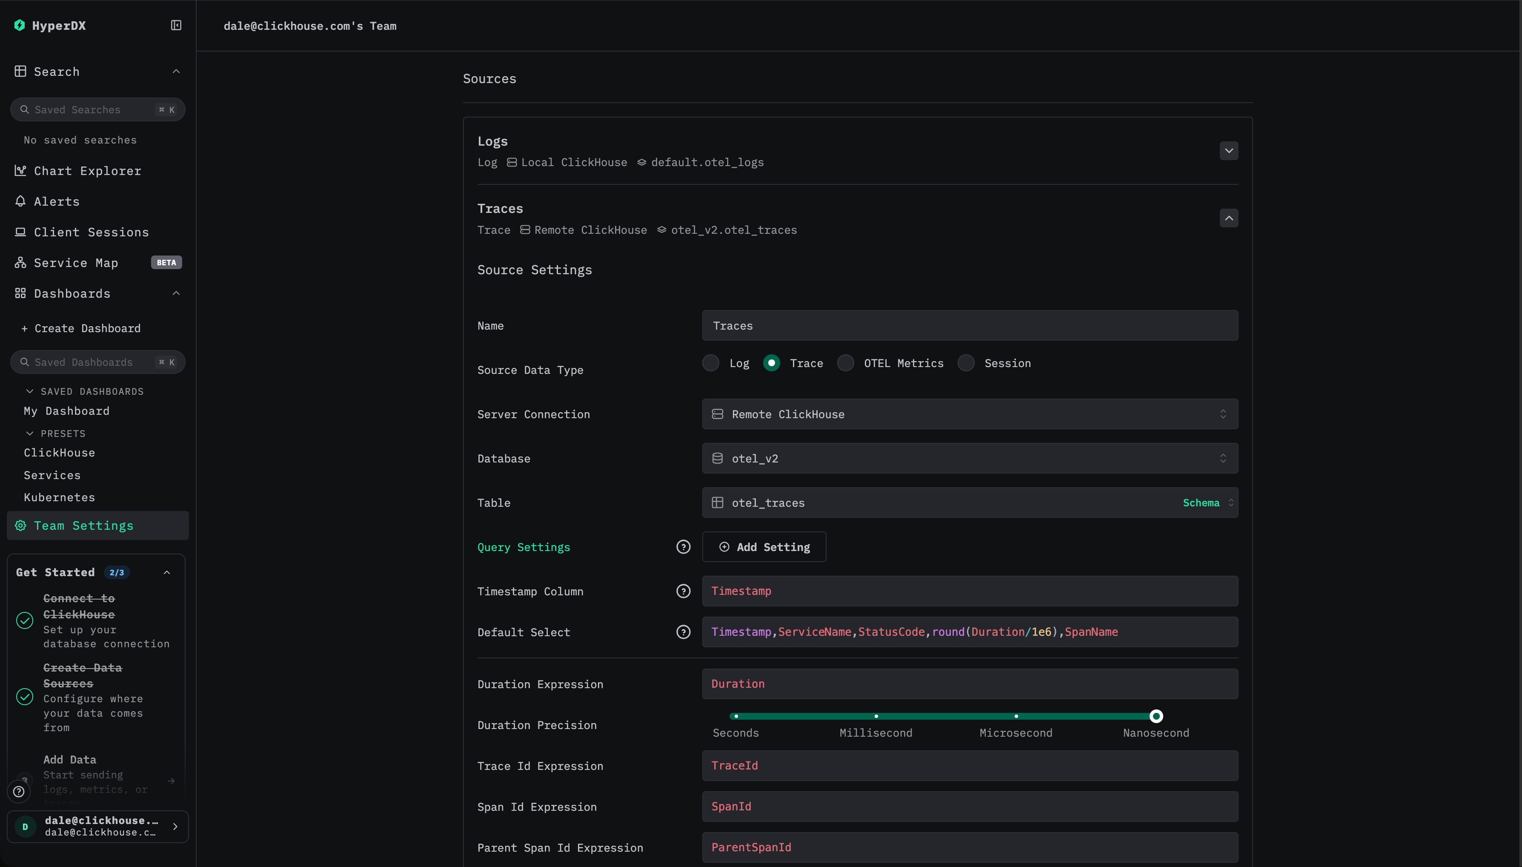The width and height of the screenshot is (1522, 867).
Task: Go to Client Sessions page
Action: coord(91,232)
